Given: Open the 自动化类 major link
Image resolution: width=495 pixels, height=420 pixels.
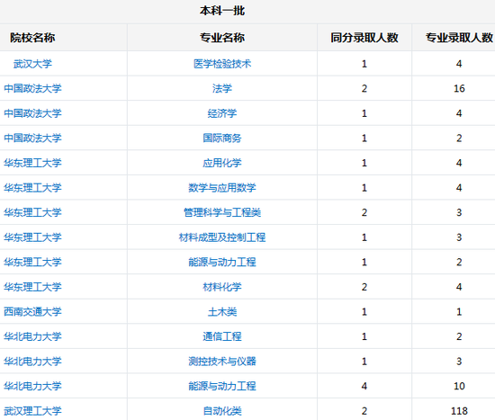Looking at the screenshot, I should click(222, 411).
